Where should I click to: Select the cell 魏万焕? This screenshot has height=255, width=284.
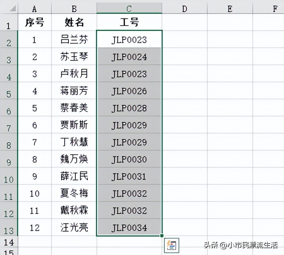[74, 159]
